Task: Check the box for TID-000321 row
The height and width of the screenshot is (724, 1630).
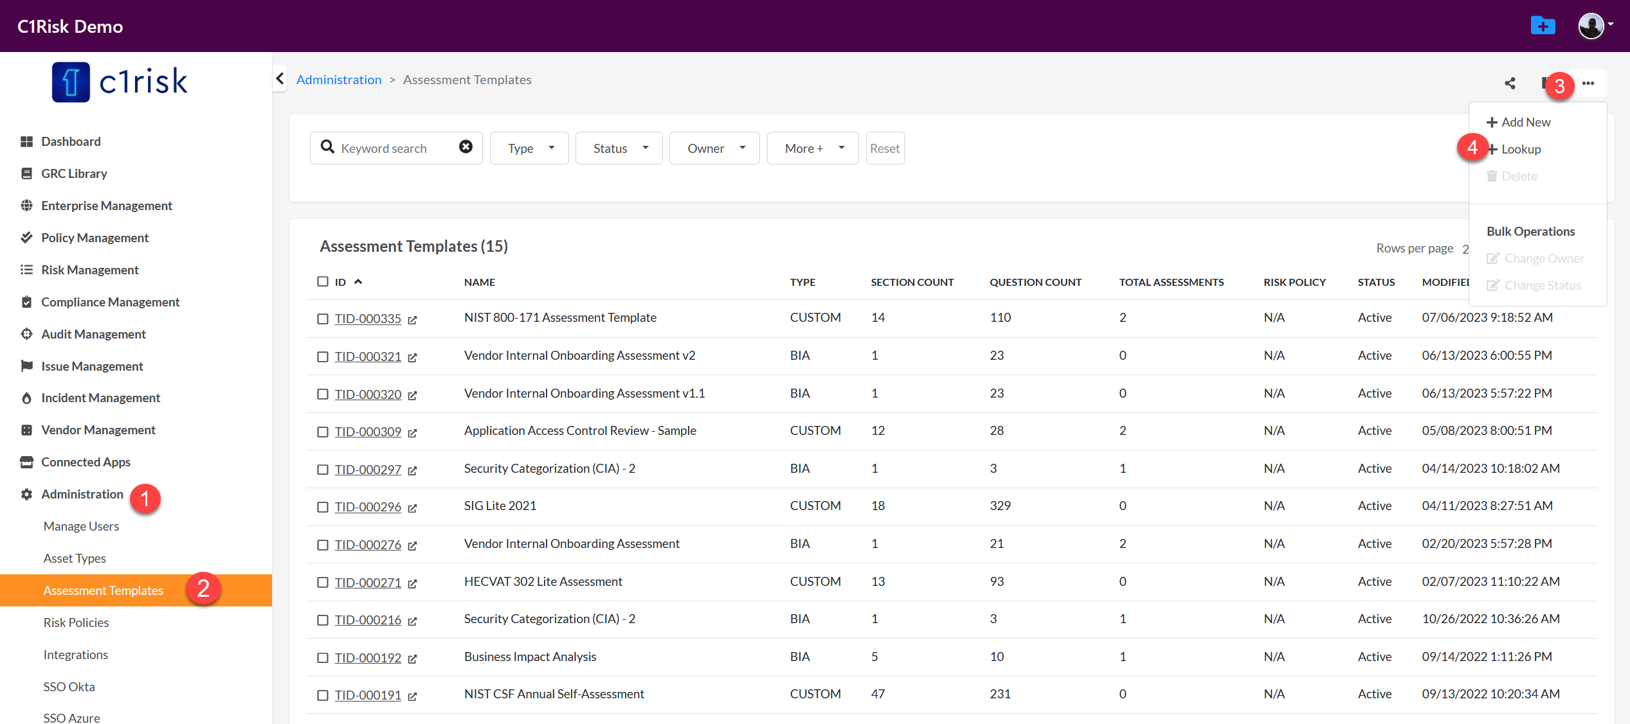Action: coord(323,357)
